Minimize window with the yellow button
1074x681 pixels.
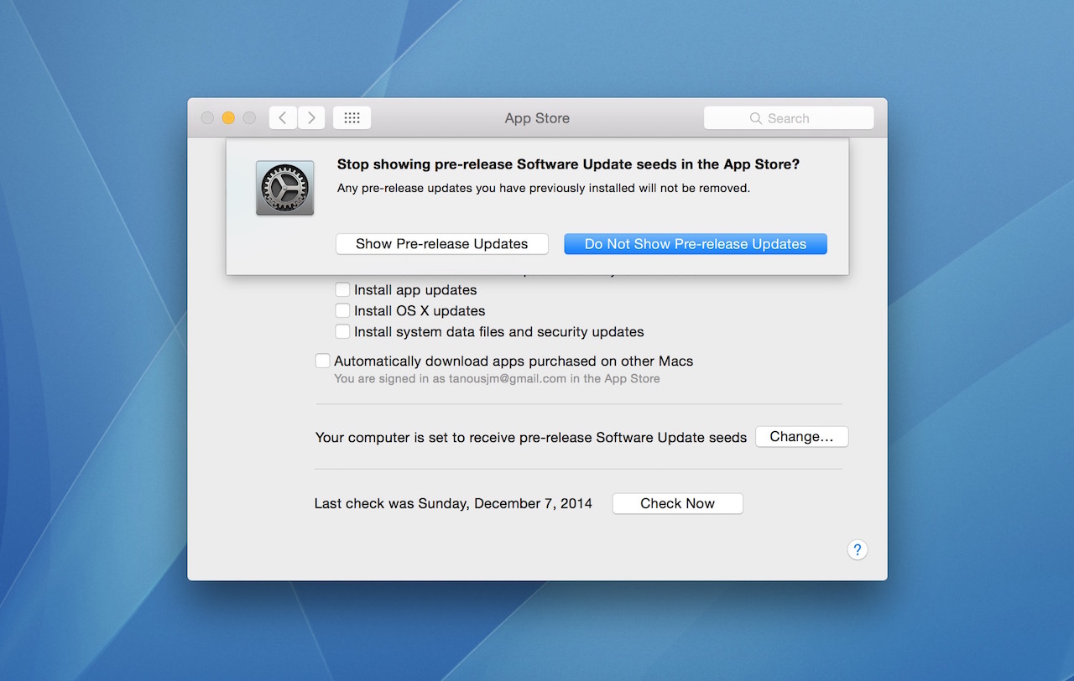pyautogui.click(x=228, y=118)
